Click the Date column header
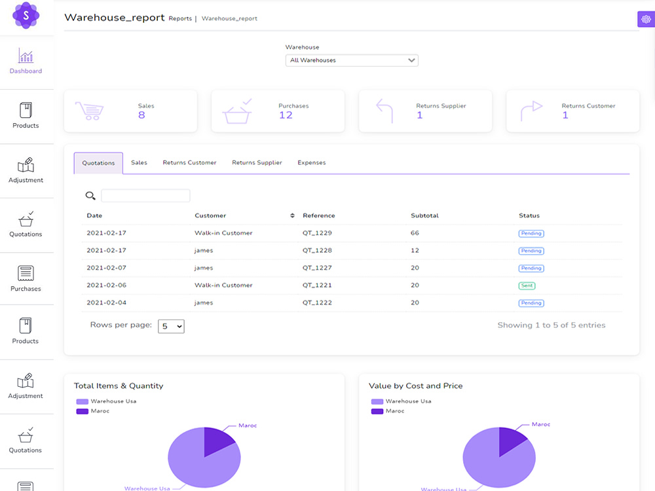Screen dimensions: 655x491 click(94, 215)
